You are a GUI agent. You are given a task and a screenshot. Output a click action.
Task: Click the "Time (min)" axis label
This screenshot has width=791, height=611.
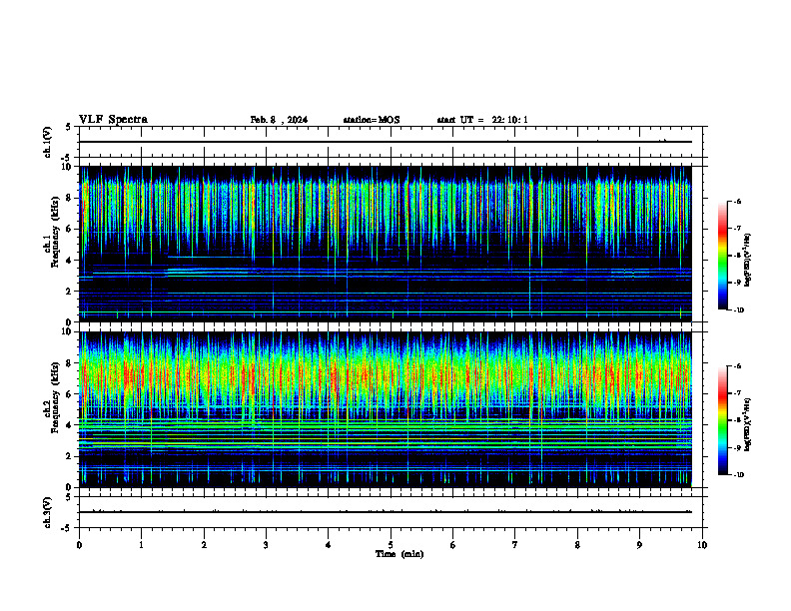[399, 554]
